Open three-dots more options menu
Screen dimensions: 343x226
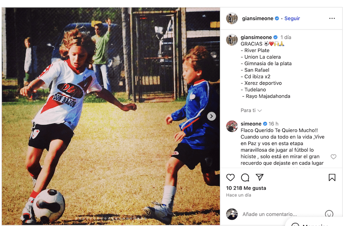coord(332,18)
